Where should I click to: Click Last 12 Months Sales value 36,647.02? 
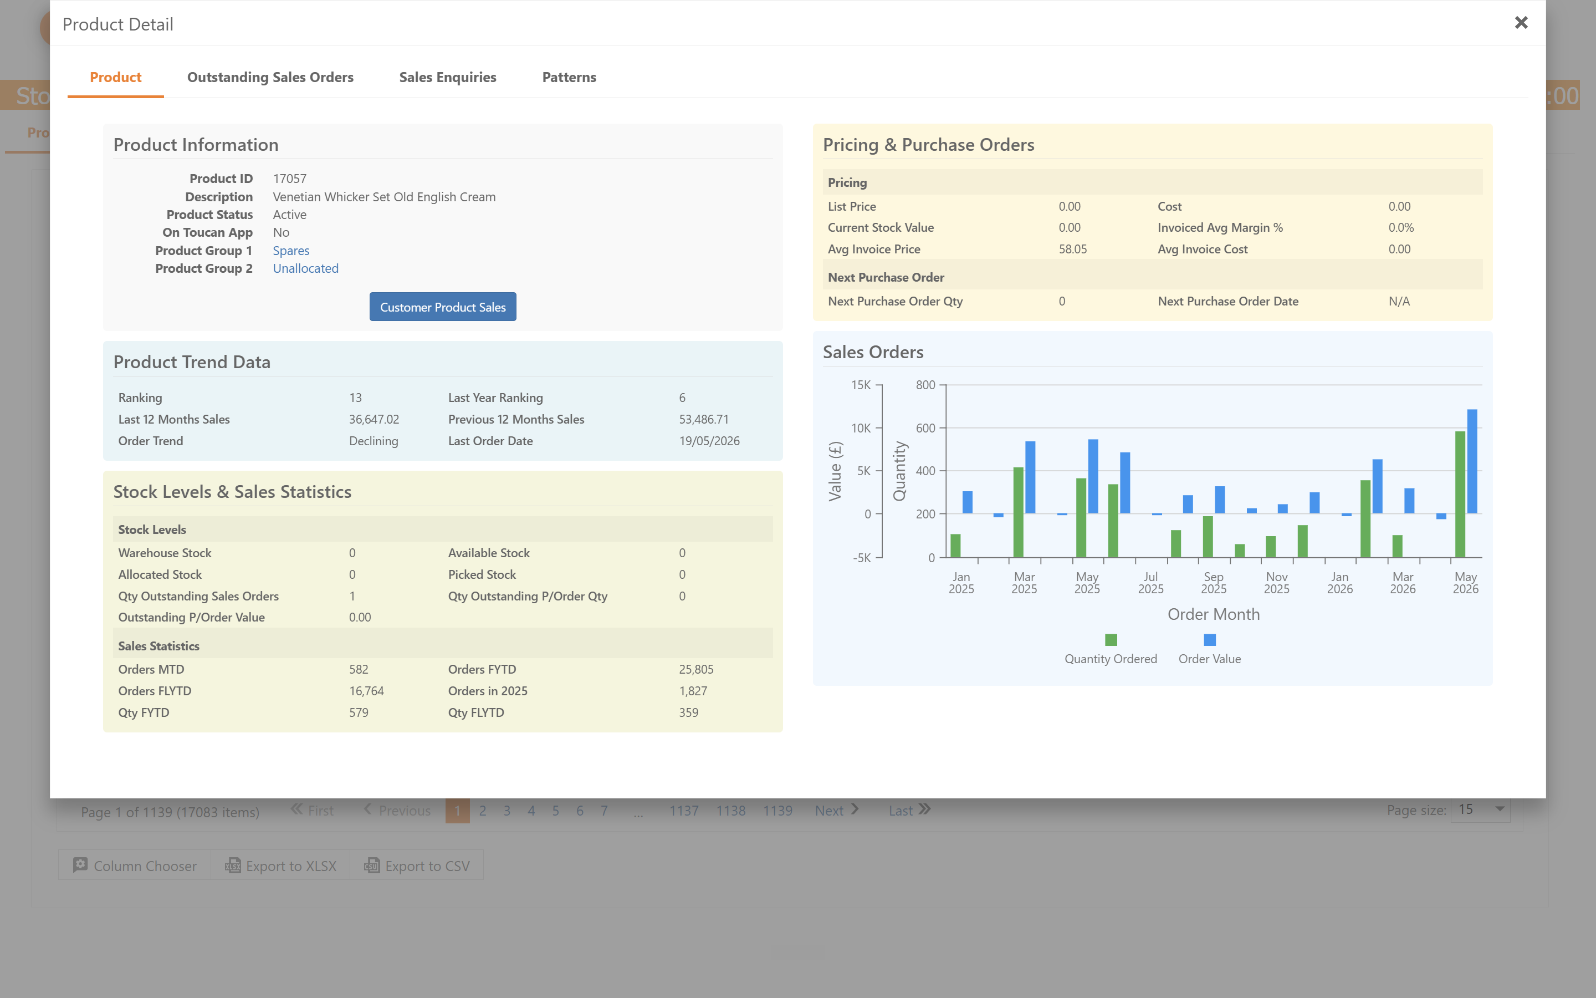374,419
